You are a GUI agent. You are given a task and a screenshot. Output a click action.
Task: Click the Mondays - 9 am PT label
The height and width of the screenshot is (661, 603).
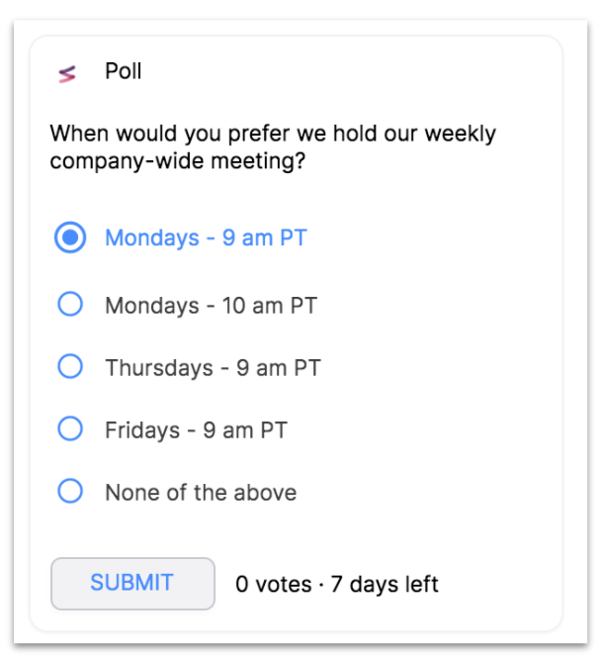(206, 238)
